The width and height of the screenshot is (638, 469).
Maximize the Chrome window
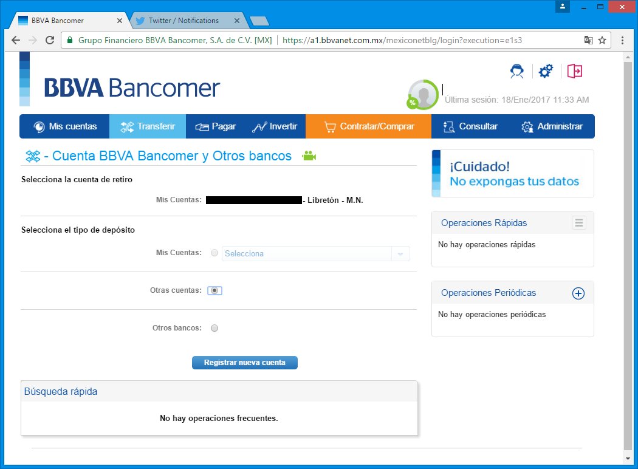(x=600, y=7)
